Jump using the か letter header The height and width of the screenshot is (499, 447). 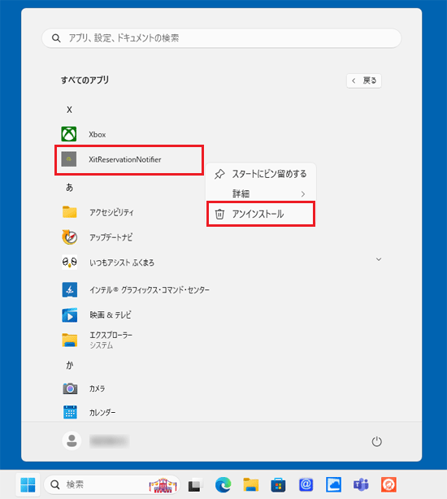(x=69, y=365)
